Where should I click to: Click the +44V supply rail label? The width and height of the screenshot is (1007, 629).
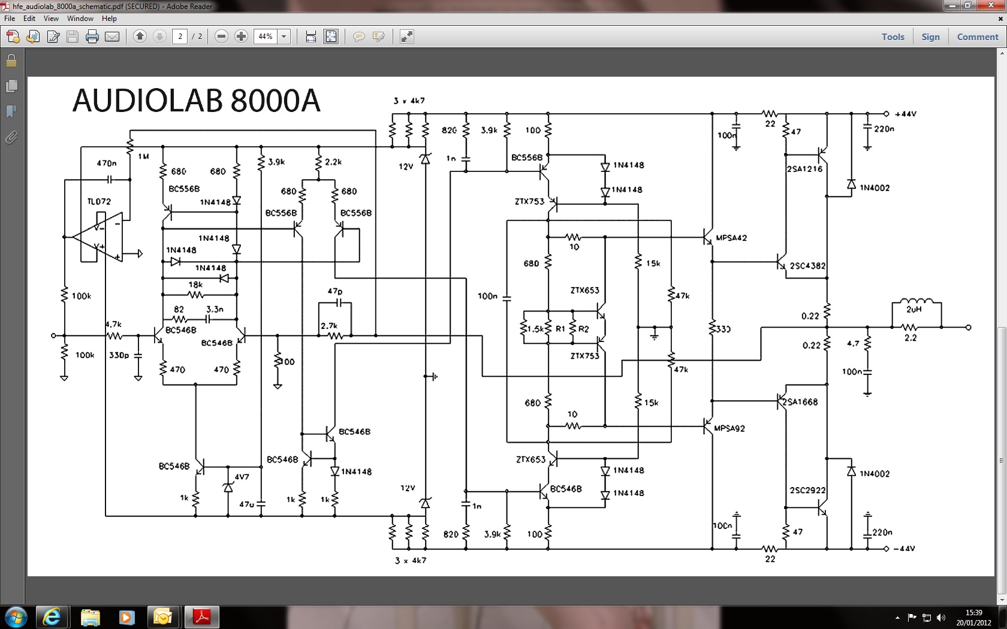pyautogui.click(x=905, y=114)
